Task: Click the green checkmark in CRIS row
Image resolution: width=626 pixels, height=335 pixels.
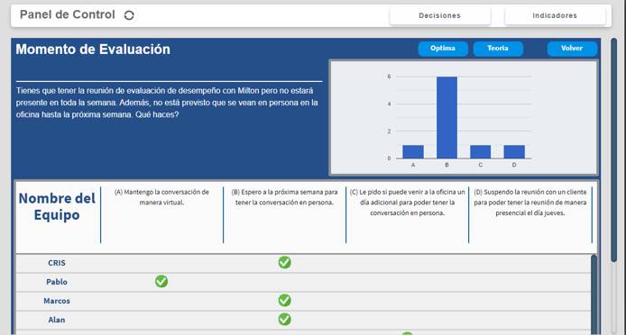Action: [285, 262]
